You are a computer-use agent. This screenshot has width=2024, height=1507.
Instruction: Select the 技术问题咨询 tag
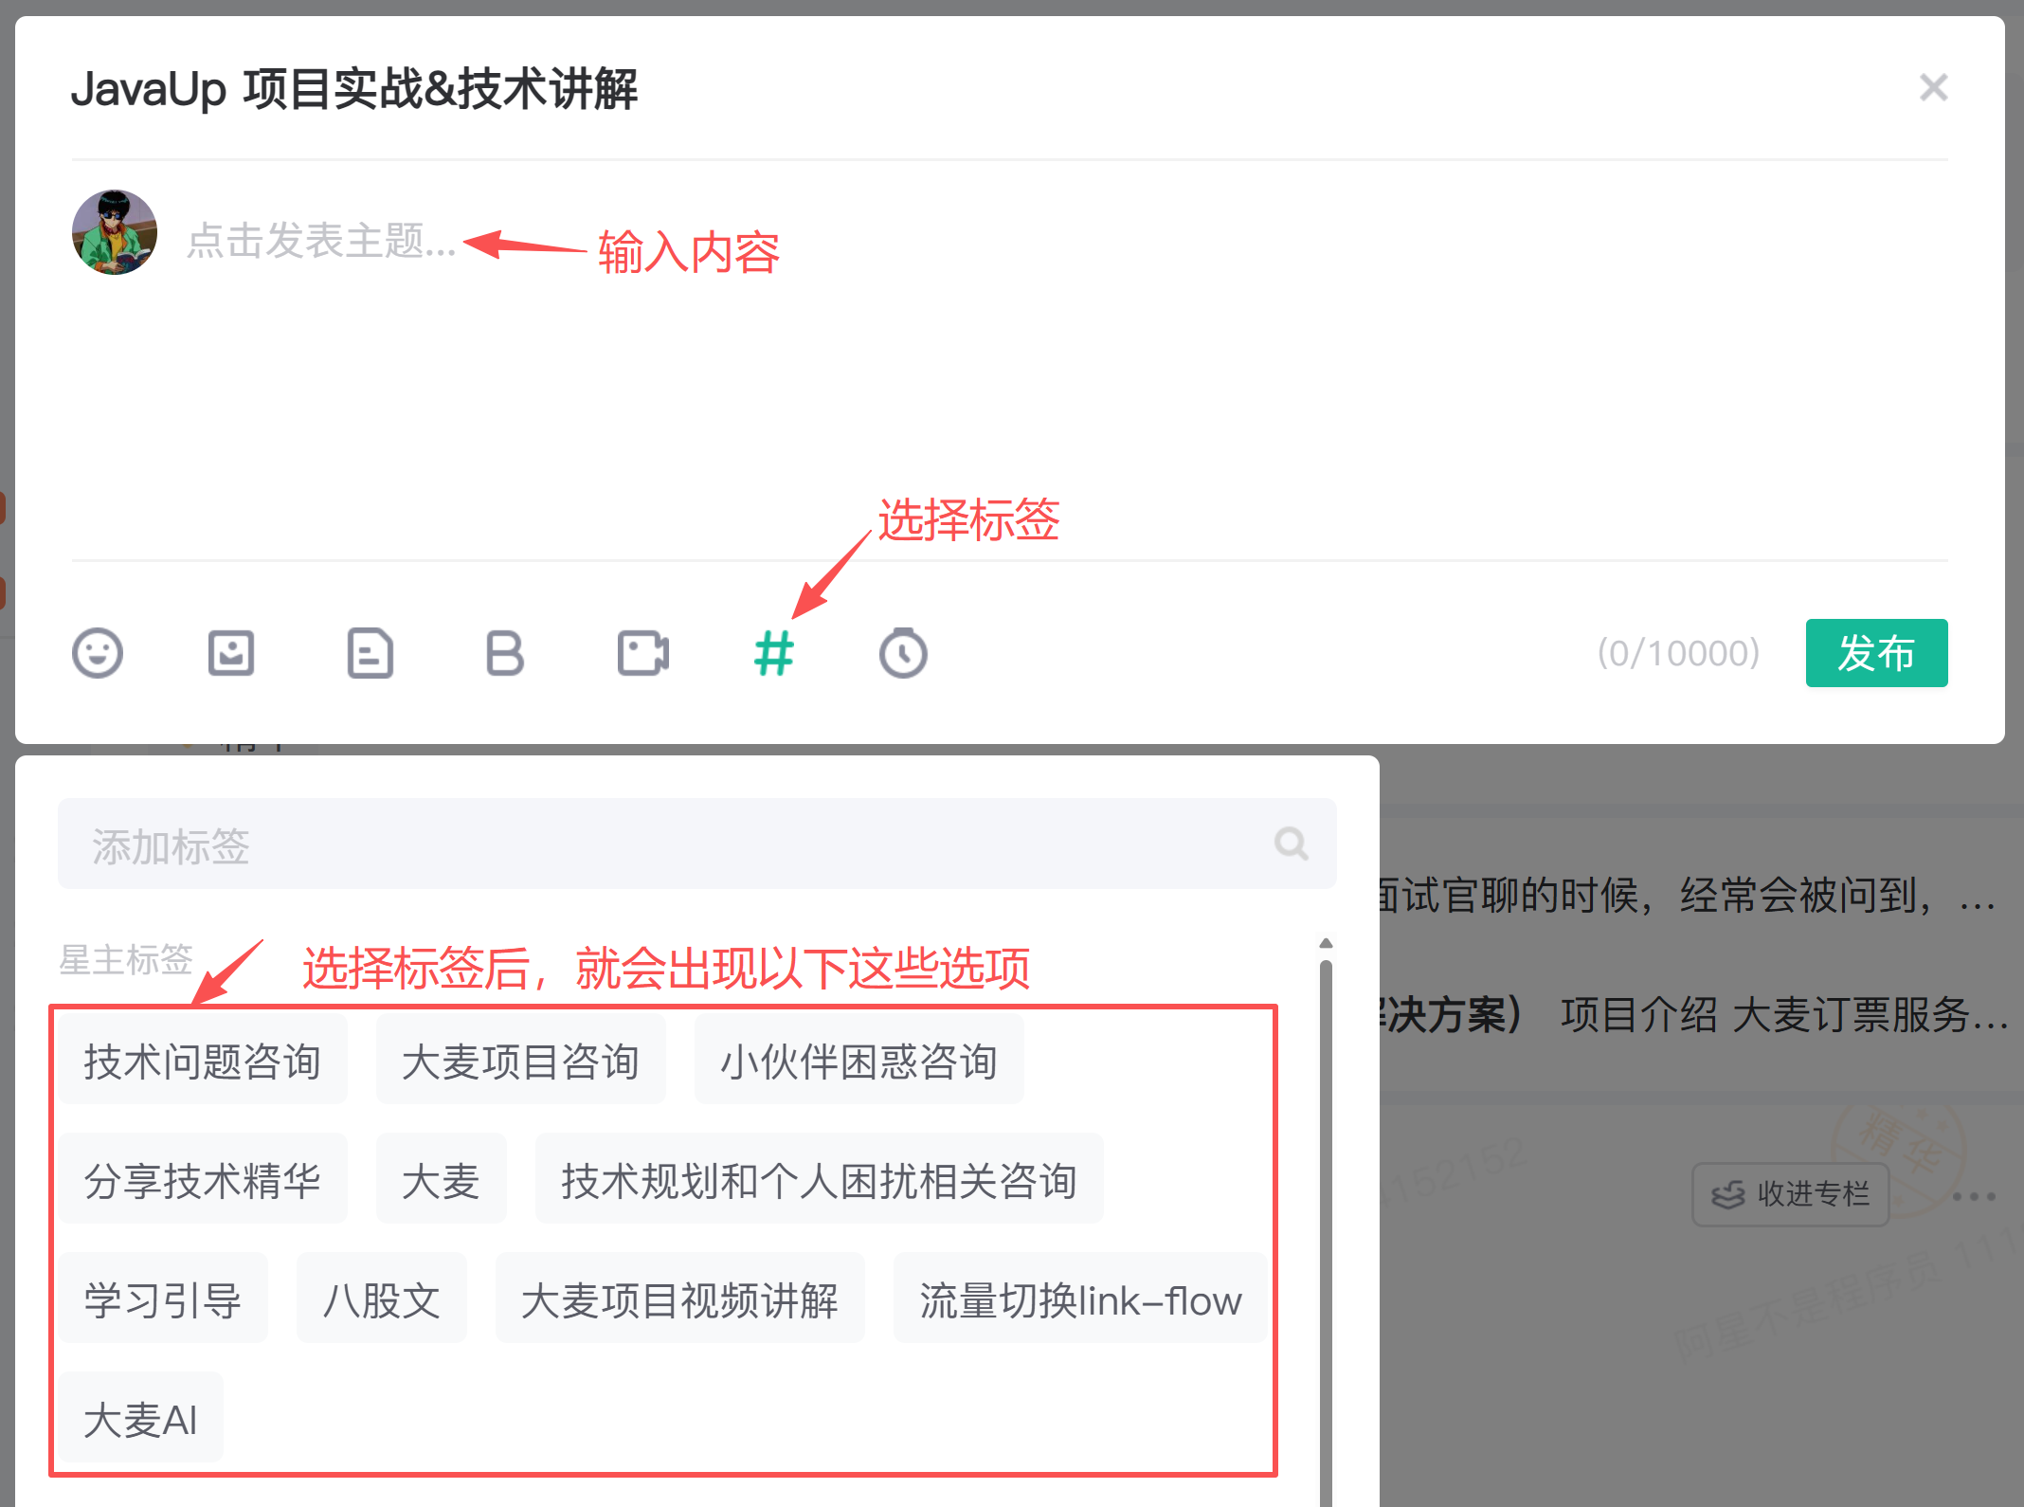(x=203, y=1062)
